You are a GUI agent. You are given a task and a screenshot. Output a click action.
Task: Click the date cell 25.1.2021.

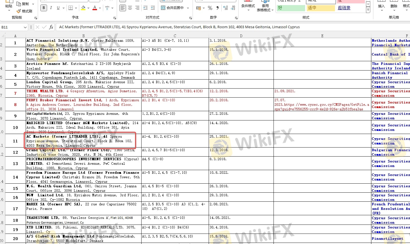coord(241,141)
